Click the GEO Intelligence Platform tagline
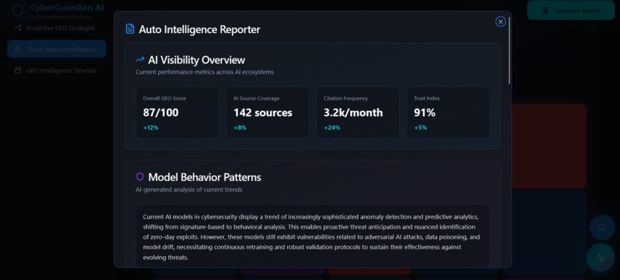 click(60, 18)
